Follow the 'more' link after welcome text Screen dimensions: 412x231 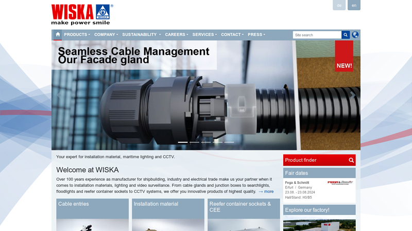point(266,191)
